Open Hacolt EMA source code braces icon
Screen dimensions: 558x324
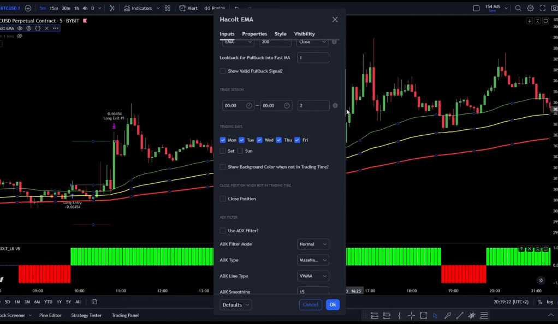point(38,28)
